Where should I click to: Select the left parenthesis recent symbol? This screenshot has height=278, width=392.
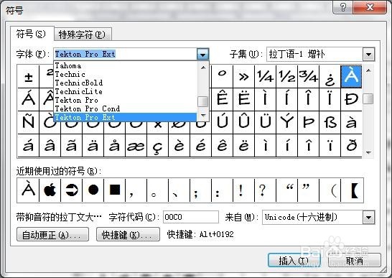pyautogui.click(x=330, y=190)
